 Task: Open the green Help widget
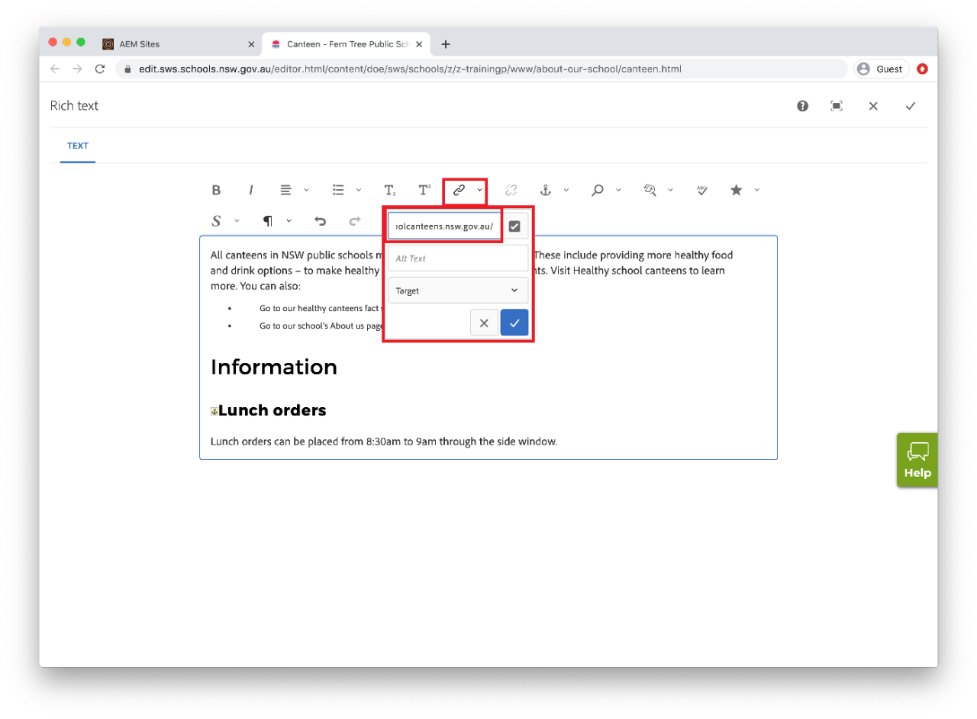(x=917, y=460)
